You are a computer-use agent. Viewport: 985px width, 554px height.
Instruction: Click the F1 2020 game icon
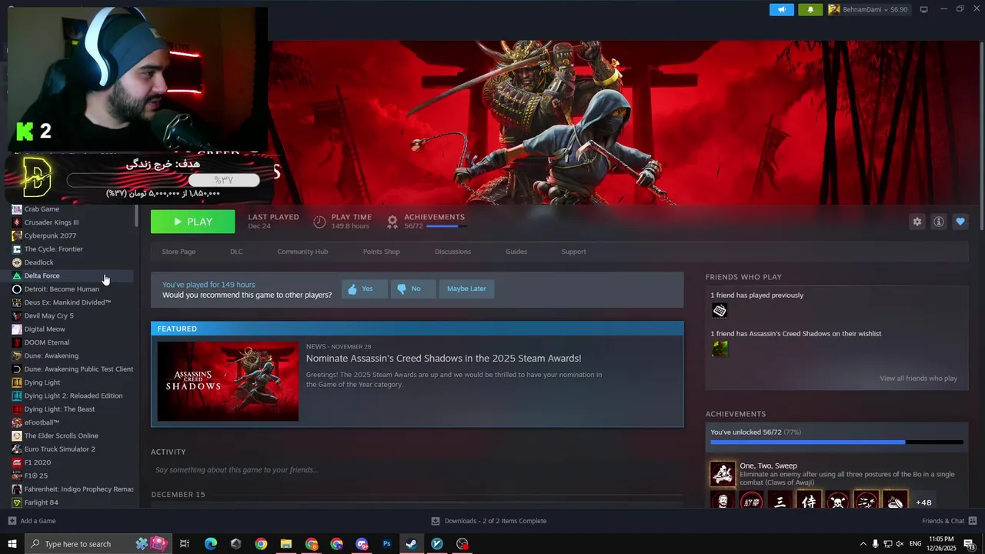pos(17,462)
